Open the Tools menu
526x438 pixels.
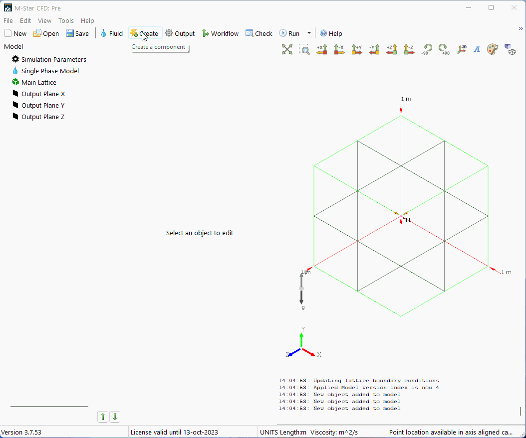point(66,21)
